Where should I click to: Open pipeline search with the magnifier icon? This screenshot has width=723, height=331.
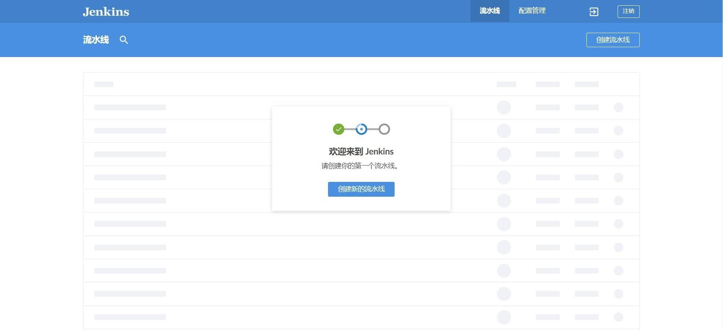coord(124,40)
